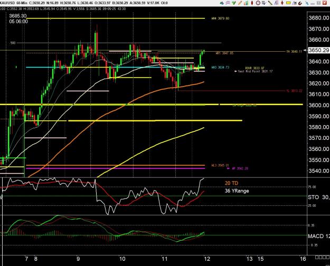The image size is (330, 266).
Task: Click the WH4 3679.60 level label
Action: click(x=220, y=18)
